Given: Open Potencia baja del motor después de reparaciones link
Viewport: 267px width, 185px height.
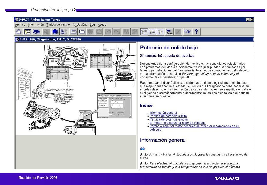Looking at the screenshot, I should click(194, 128).
